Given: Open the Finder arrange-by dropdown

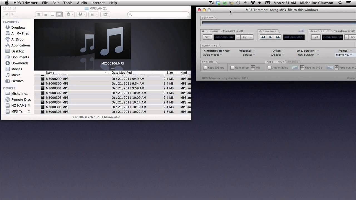Looking at the screenshot, I should pos(93,14).
